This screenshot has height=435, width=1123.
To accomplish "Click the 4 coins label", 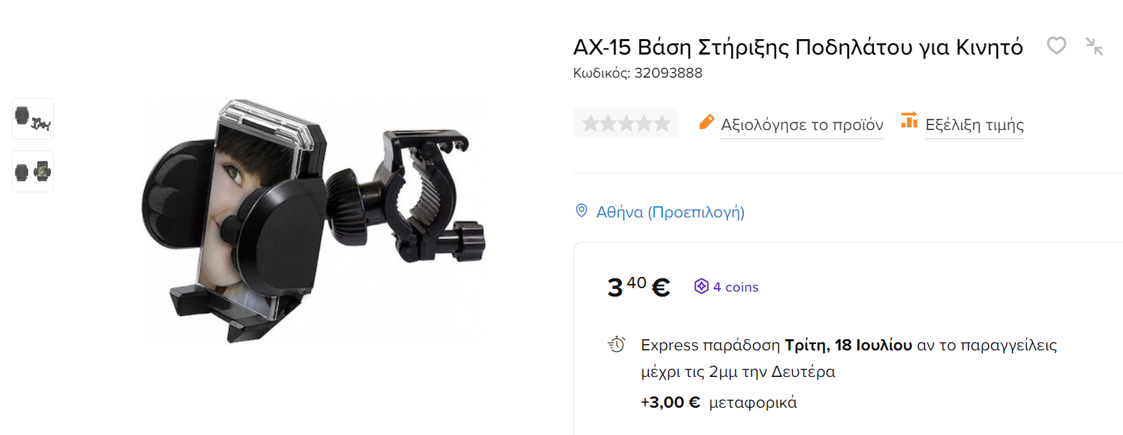I will pos(736,287).
